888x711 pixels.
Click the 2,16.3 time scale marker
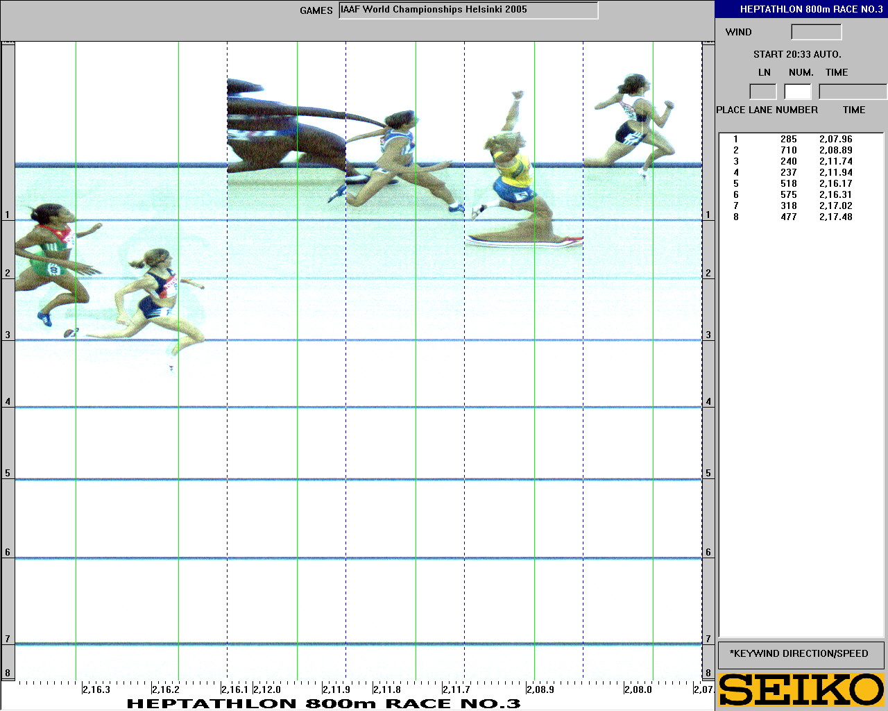(96, 689)
